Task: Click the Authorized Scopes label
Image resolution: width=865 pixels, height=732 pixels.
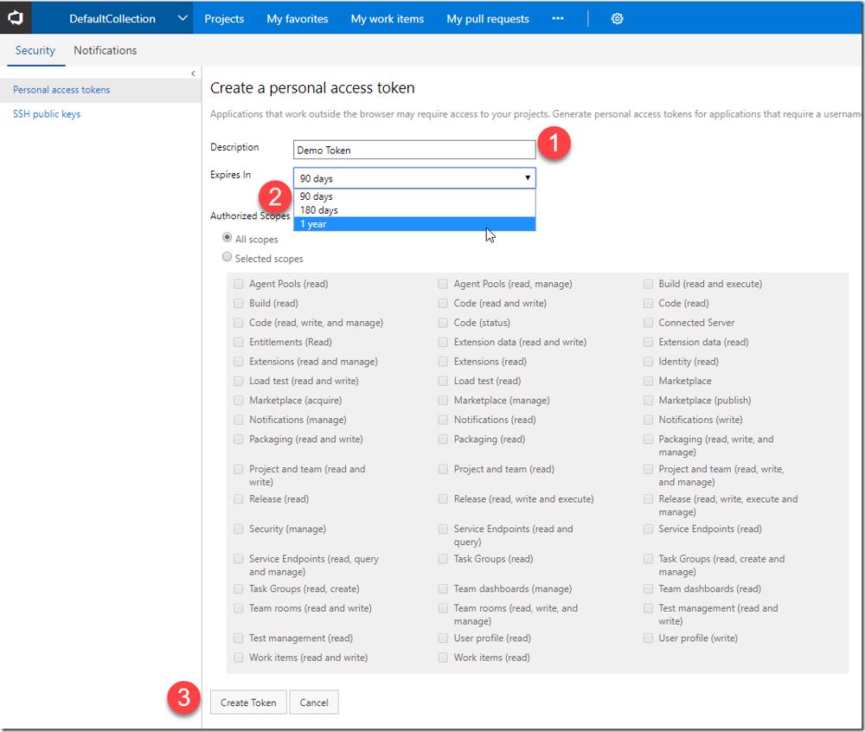Action: pos(250,215)
